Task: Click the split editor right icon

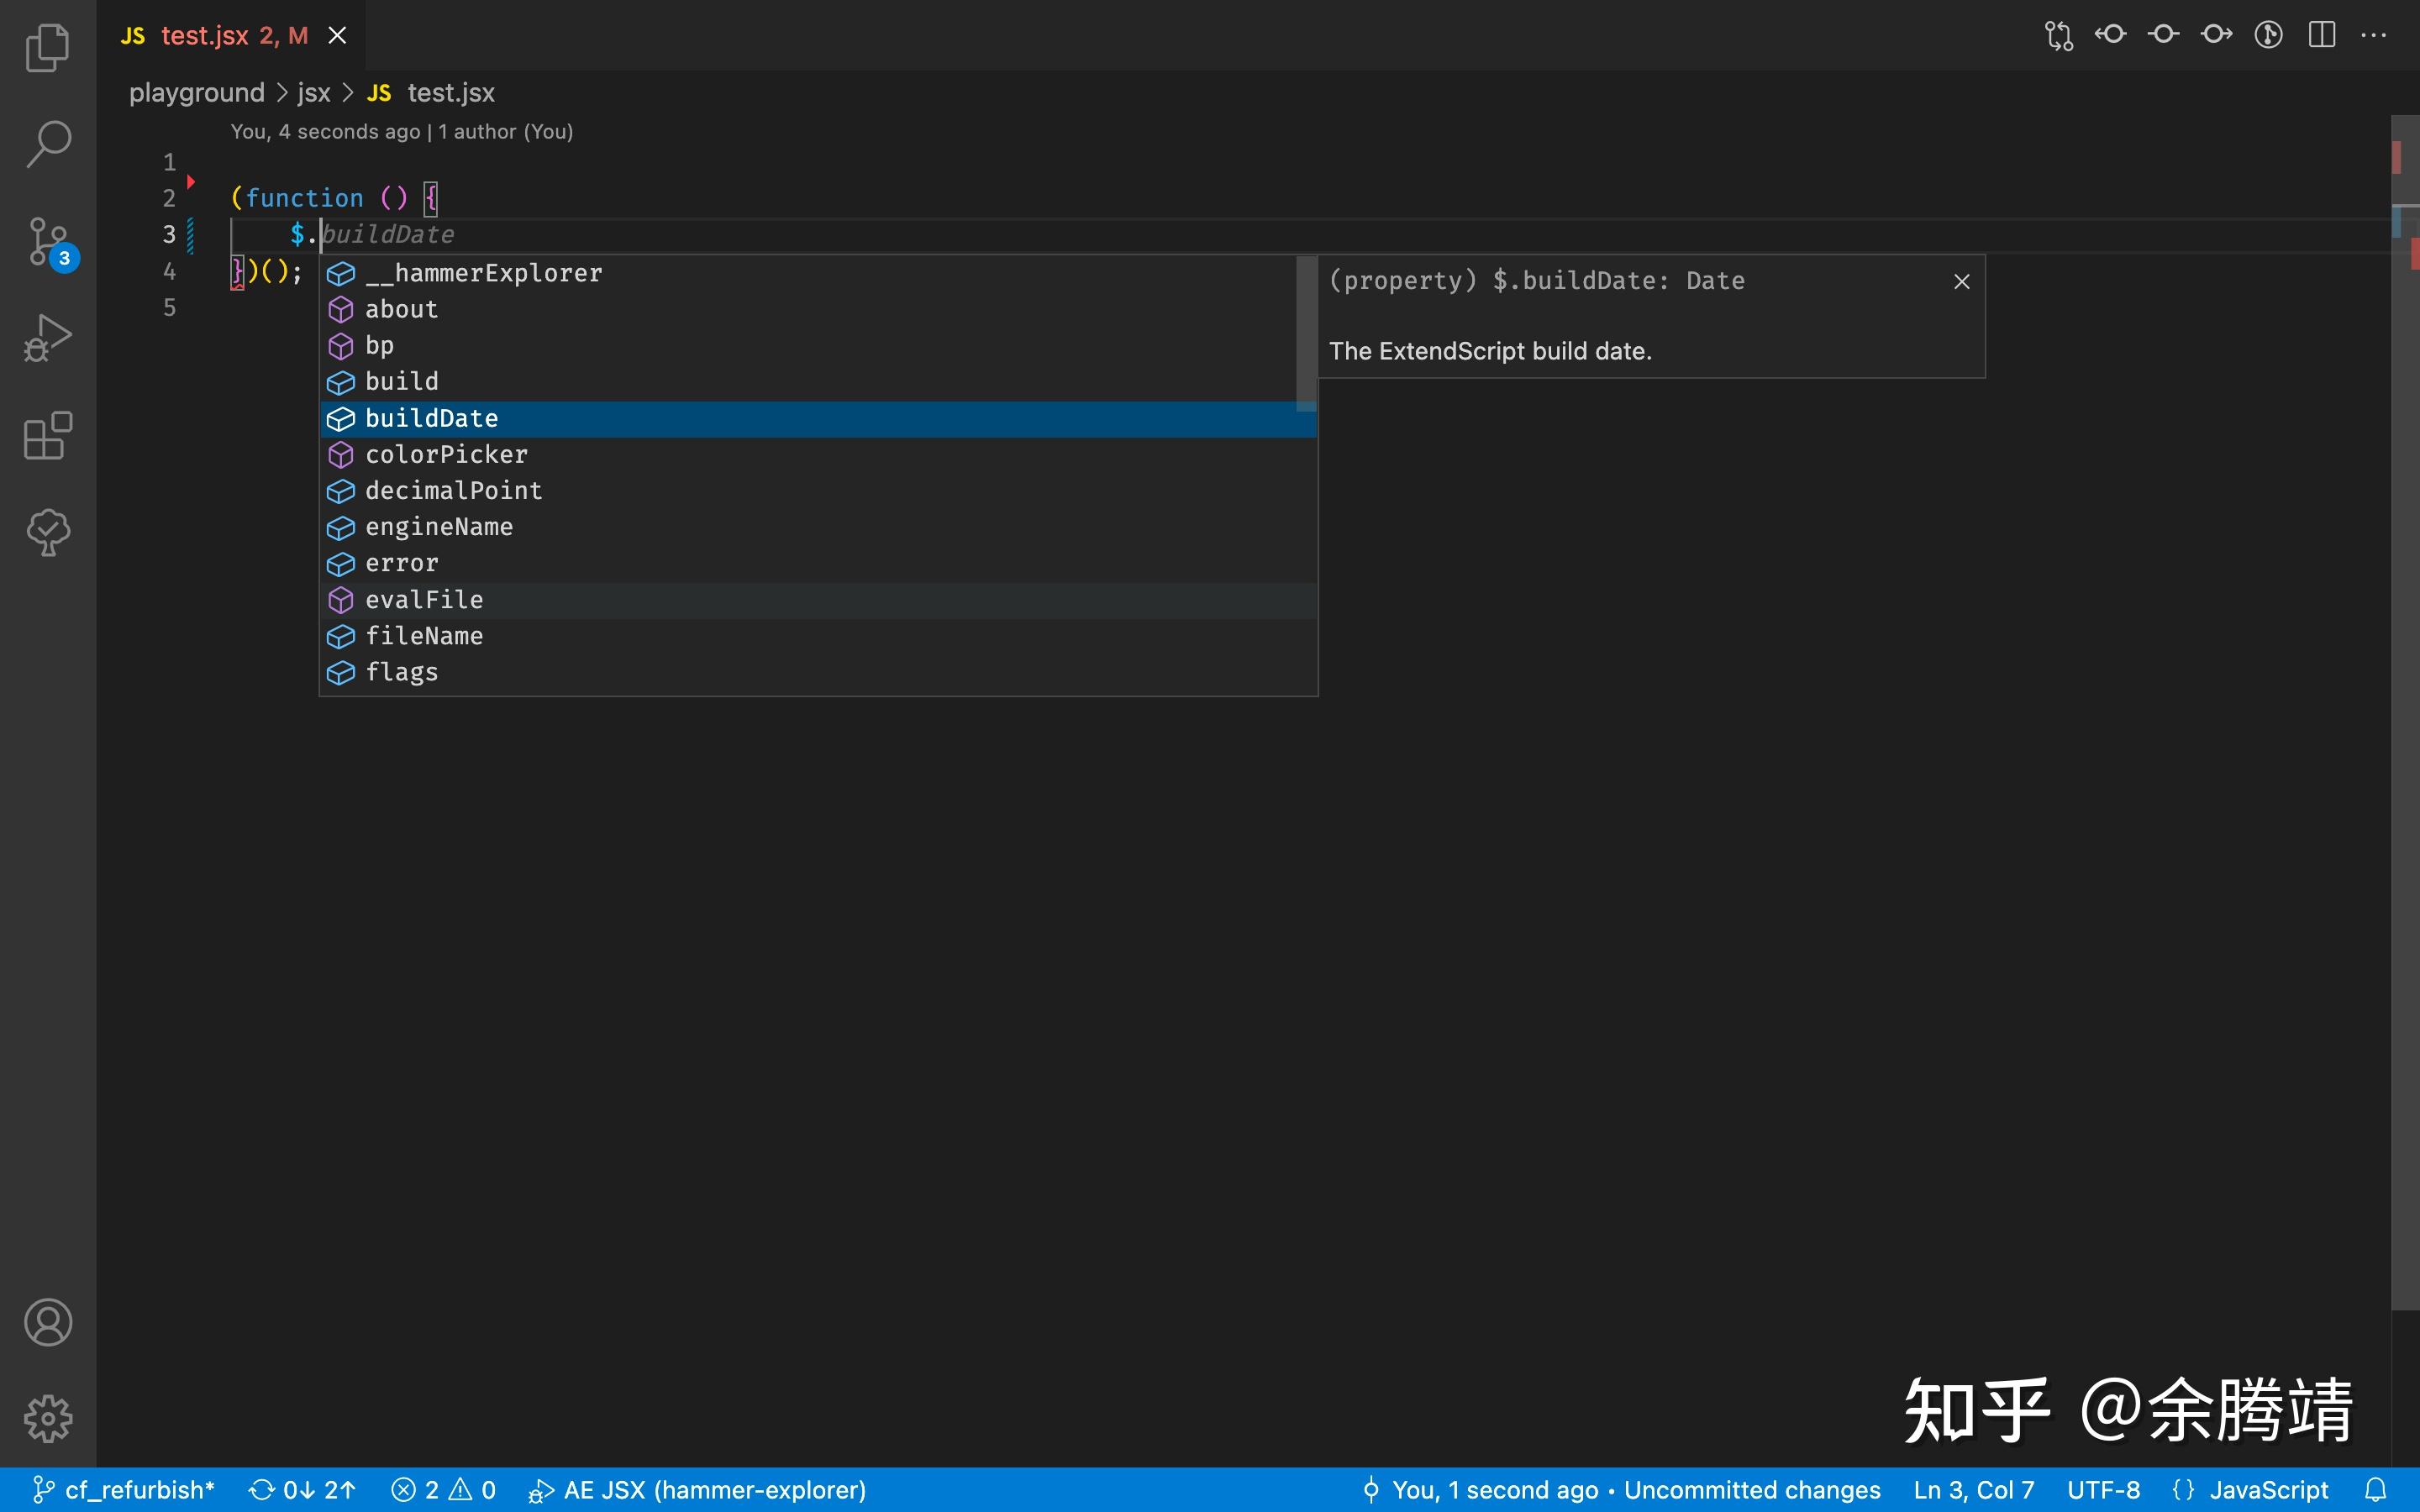Action: click(2321, 35)
